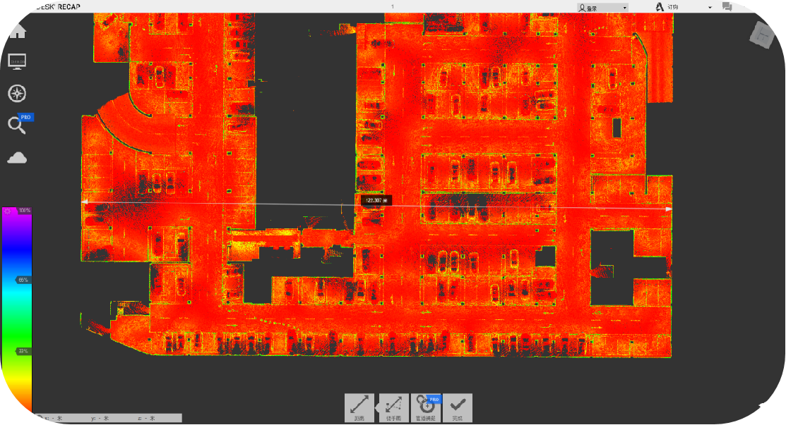Open the PRO search magnifier tool
Image resolution: width=786 pixels, height=425 pixels.
pyautogui.click(x=17, y=125)
